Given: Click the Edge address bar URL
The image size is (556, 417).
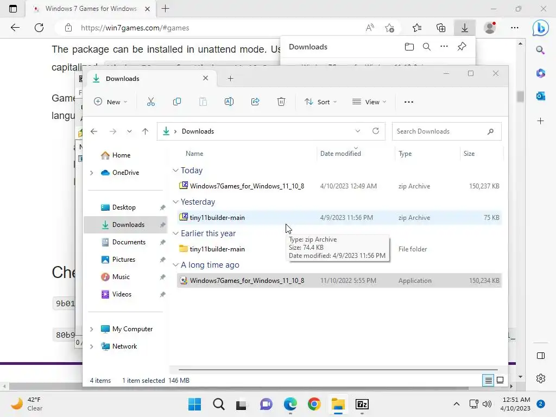Looking at the screenshot, I should click(135, 28).
